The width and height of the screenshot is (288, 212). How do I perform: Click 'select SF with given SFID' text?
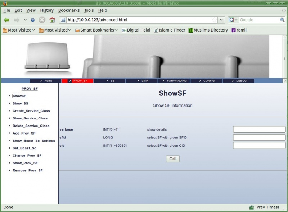[x=167, y=138]
